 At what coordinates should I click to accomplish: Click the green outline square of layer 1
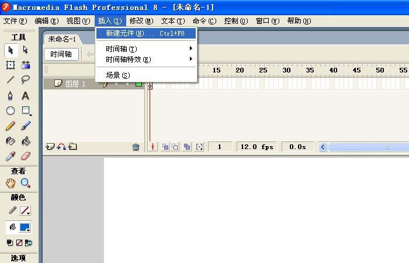[x=139, y=84]
